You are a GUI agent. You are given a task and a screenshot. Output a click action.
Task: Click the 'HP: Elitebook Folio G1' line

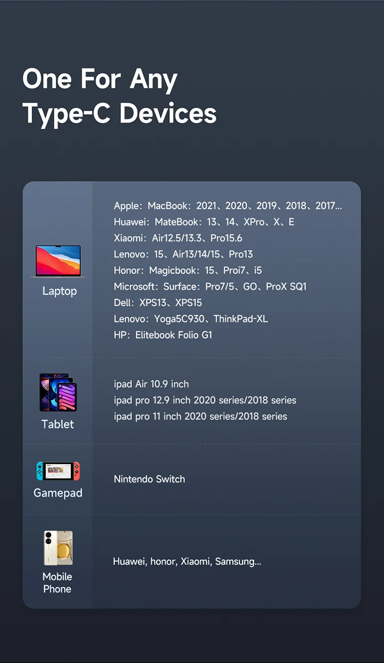tap(163, 335)
